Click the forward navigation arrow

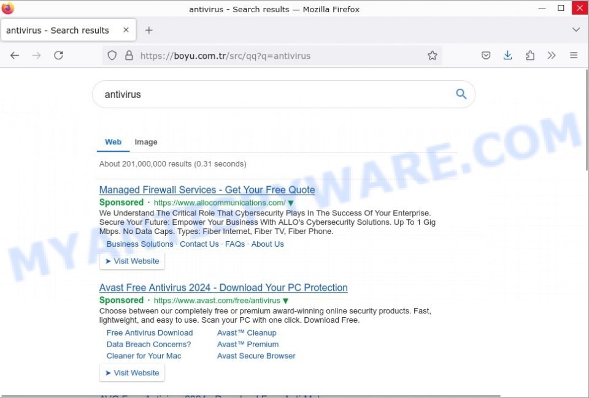point(36,56)
